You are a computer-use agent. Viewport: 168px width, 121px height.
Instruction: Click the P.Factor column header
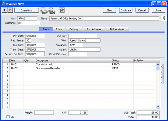pyautogui.click(x=147, y=60)
